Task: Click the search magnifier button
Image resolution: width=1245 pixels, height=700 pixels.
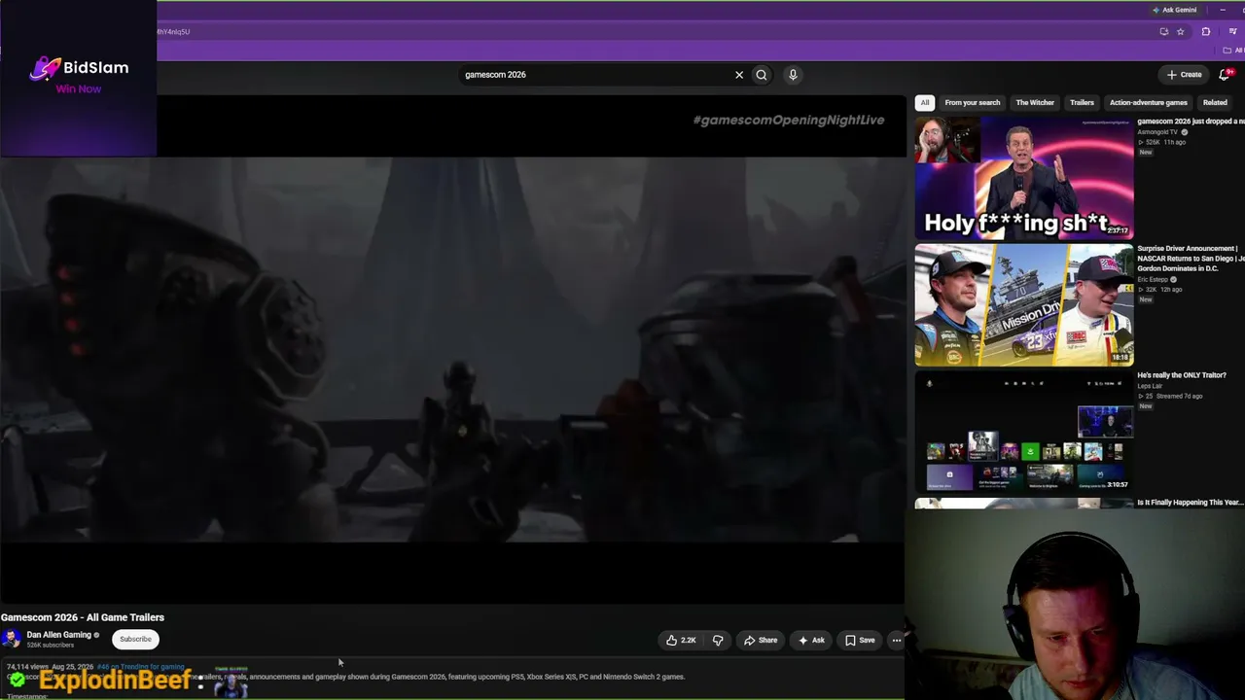Action: (x=762, y=75)
